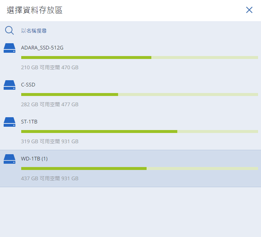Click the WD-1TB (1) drive icon
The image size is (261, 237).
click(9, 159)
